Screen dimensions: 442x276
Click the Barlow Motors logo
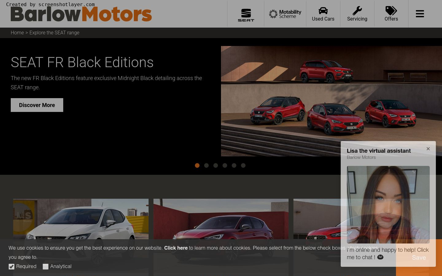[x=81, y=14]
